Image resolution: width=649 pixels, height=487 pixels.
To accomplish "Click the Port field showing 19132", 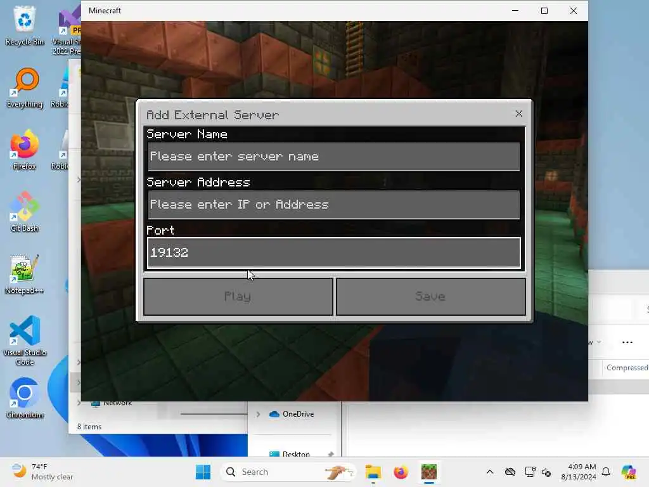I will (333, 252).
